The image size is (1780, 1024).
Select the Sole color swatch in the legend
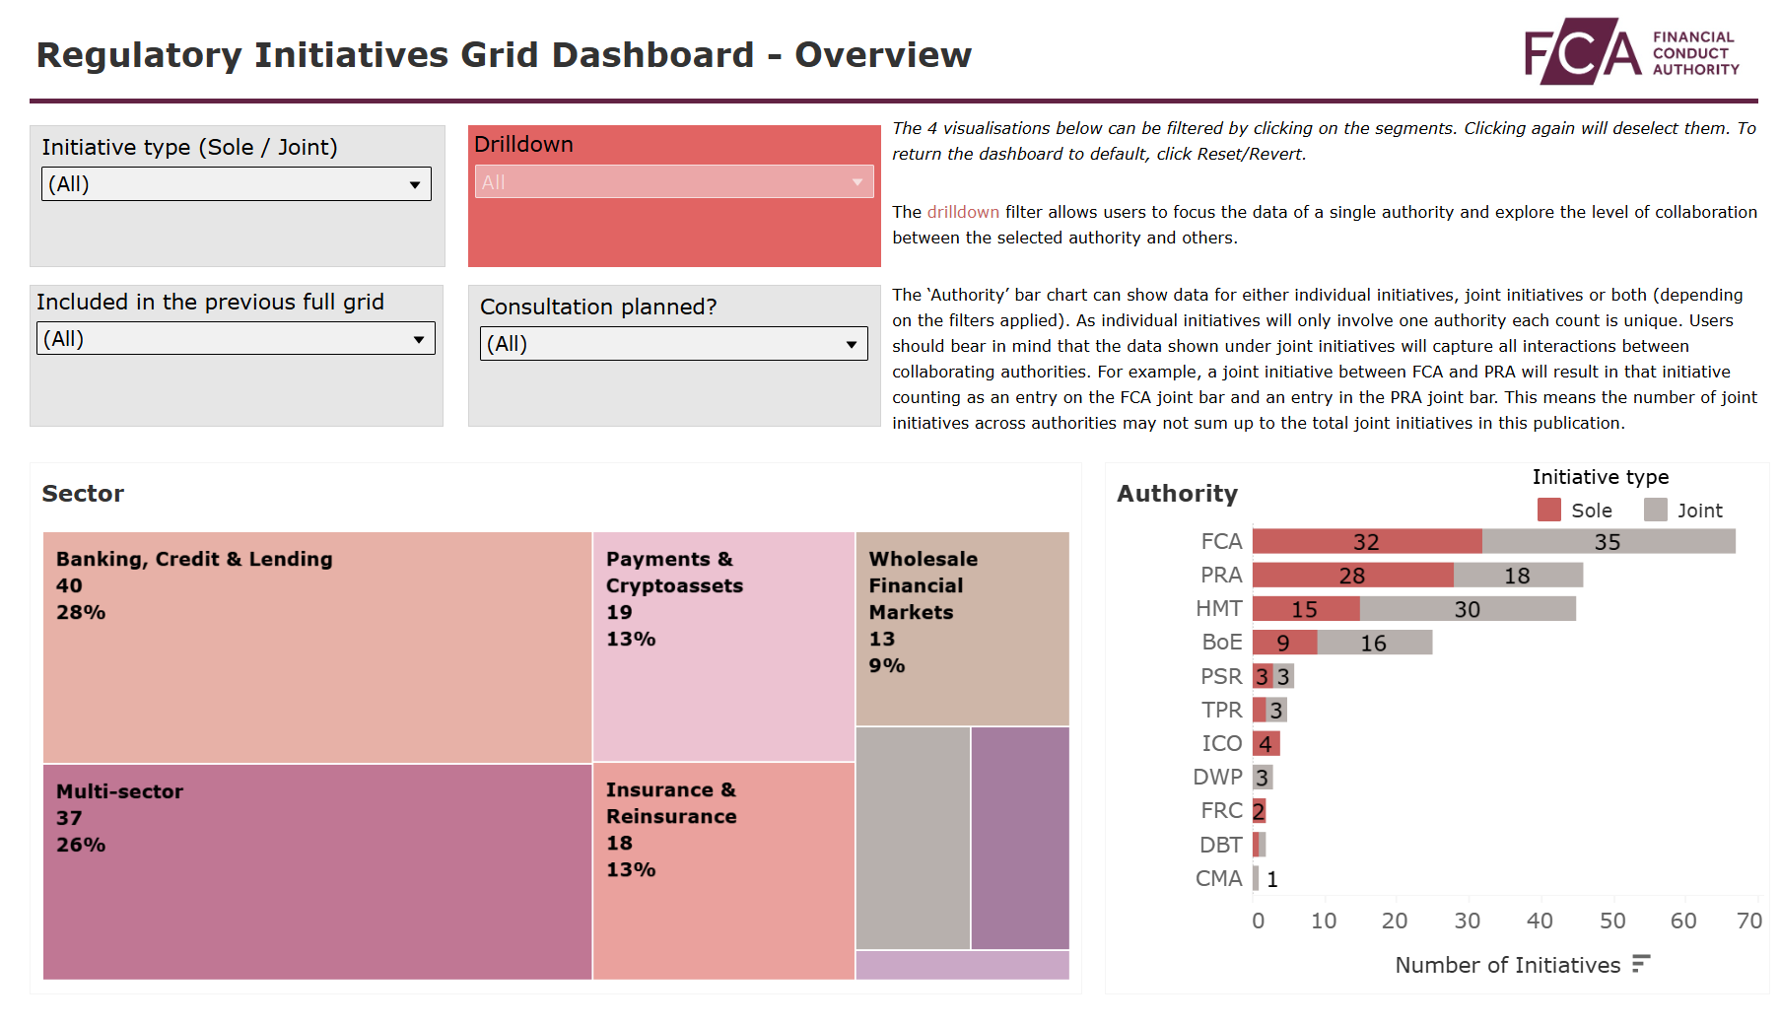point(1547,511)
